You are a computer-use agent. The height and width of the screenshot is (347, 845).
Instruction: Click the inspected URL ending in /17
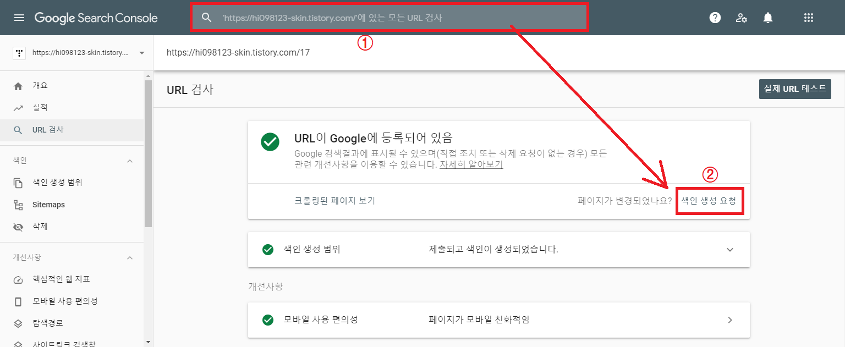coord(238,53)
